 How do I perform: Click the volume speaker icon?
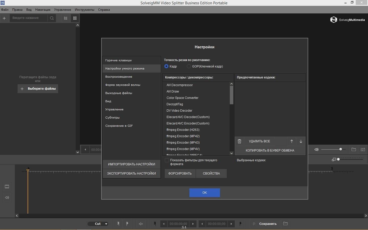point(316,149)
